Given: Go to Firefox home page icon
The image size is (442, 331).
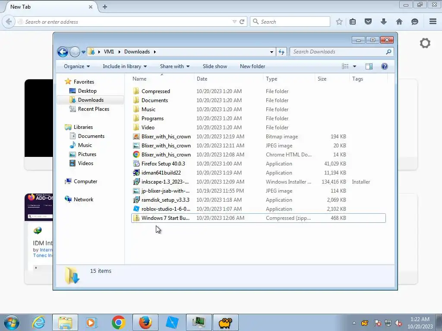Looking at the screenshot, I should [x=399, y=22].
